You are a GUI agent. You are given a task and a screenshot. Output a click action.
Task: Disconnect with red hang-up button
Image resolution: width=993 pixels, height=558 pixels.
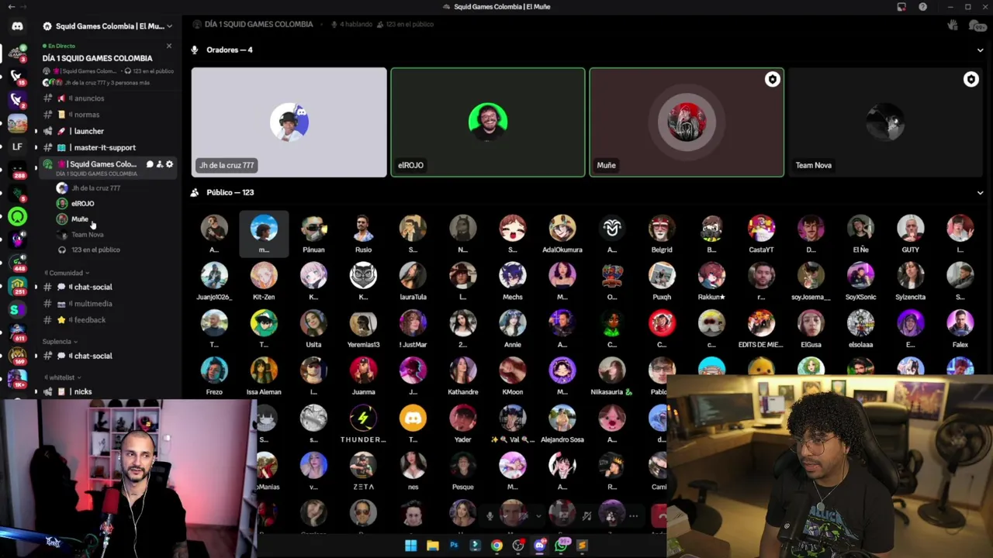pos(661,515)
